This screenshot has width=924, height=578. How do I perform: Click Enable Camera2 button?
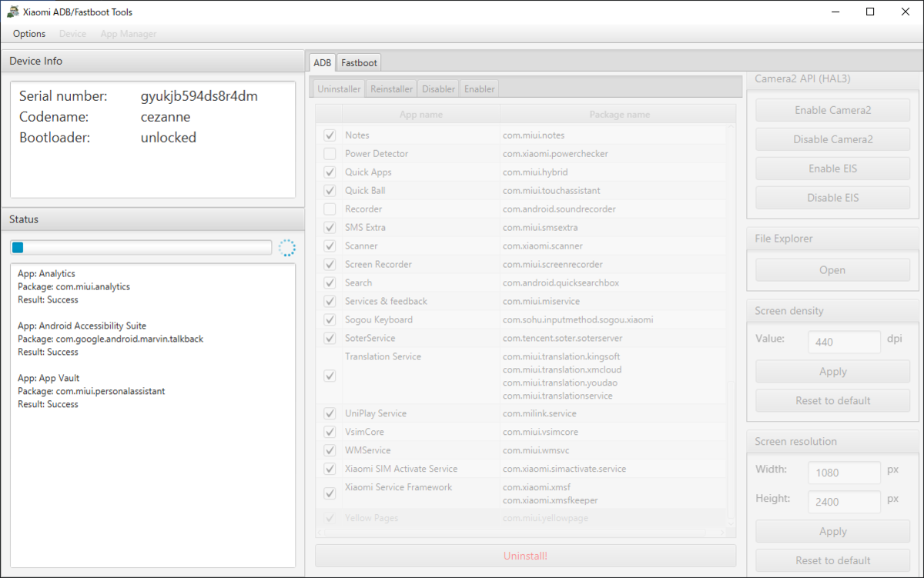(x=832, y=110)
